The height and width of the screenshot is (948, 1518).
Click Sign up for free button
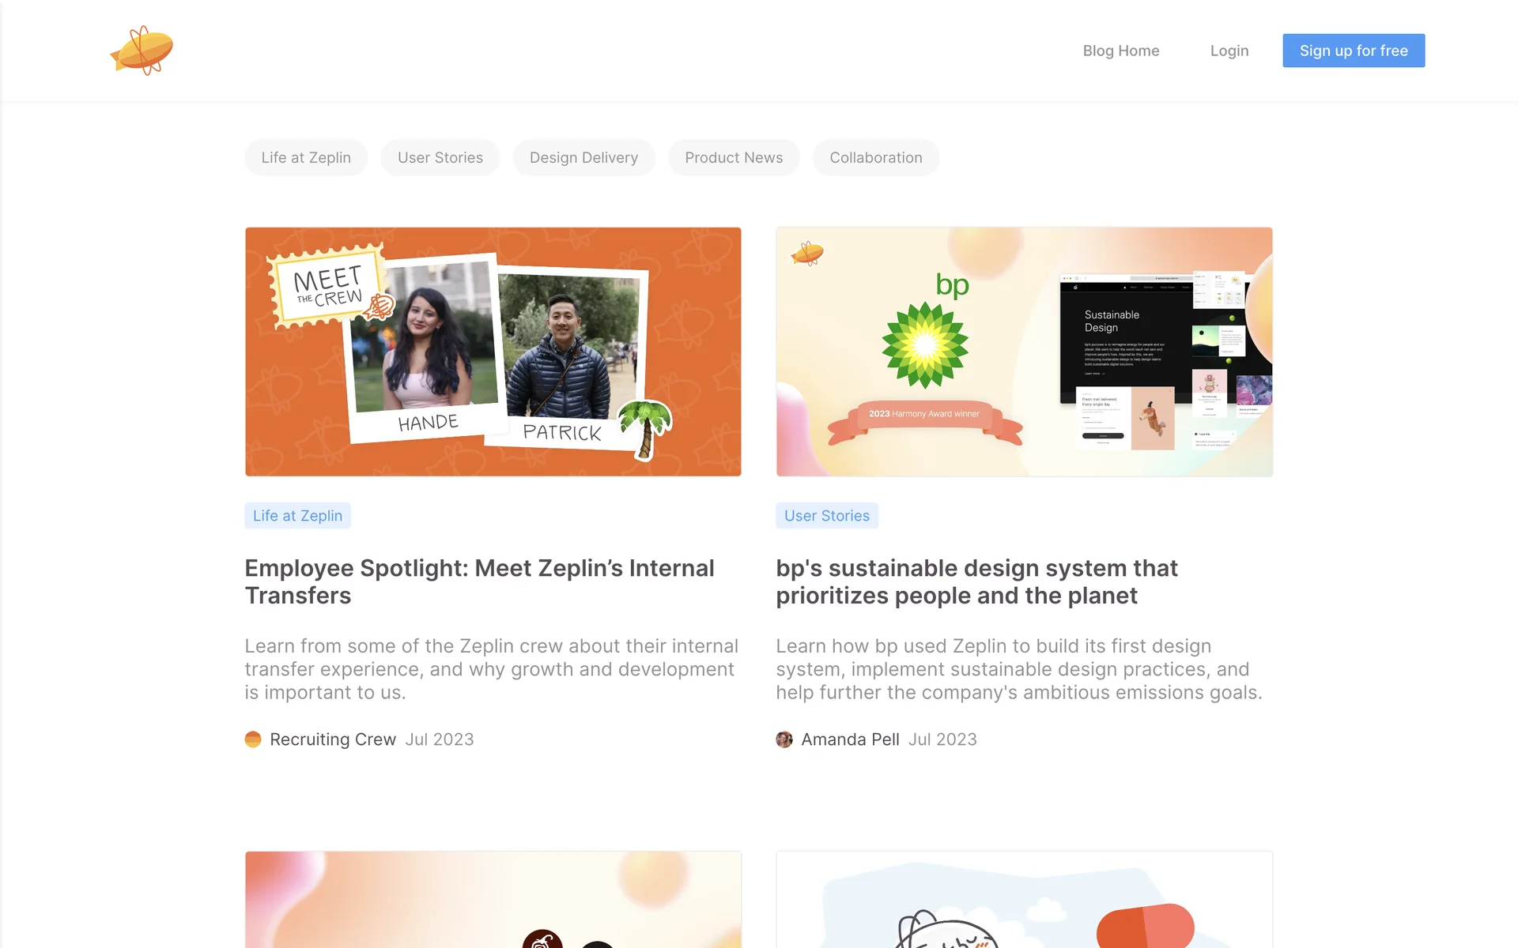tap(1354, 51)
